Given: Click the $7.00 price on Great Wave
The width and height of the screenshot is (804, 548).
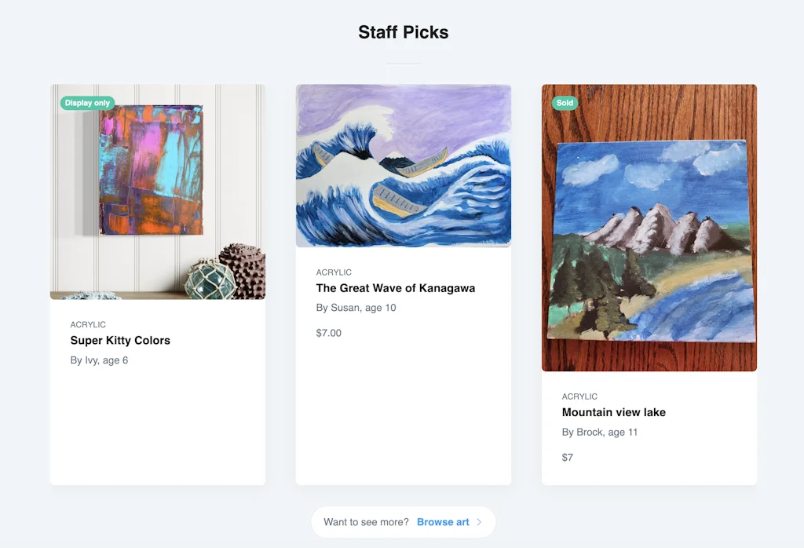Looking at the screenshot, I should click(x=329, y=333).
